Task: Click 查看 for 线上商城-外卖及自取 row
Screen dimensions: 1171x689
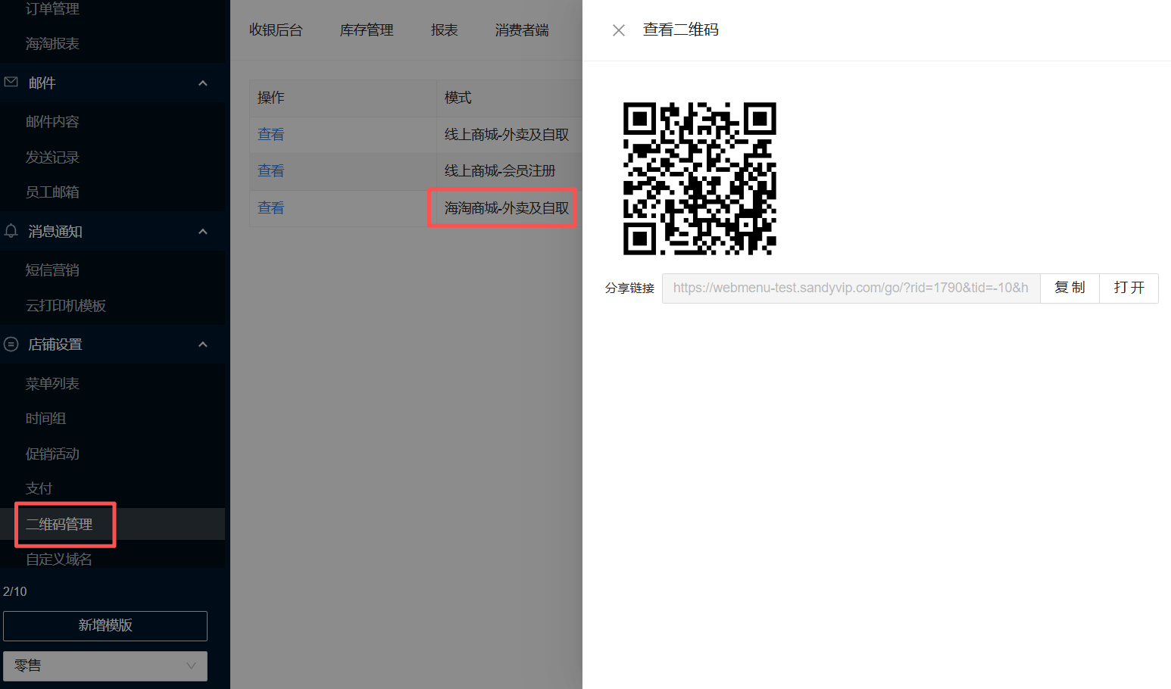Action: coord(270,135)
